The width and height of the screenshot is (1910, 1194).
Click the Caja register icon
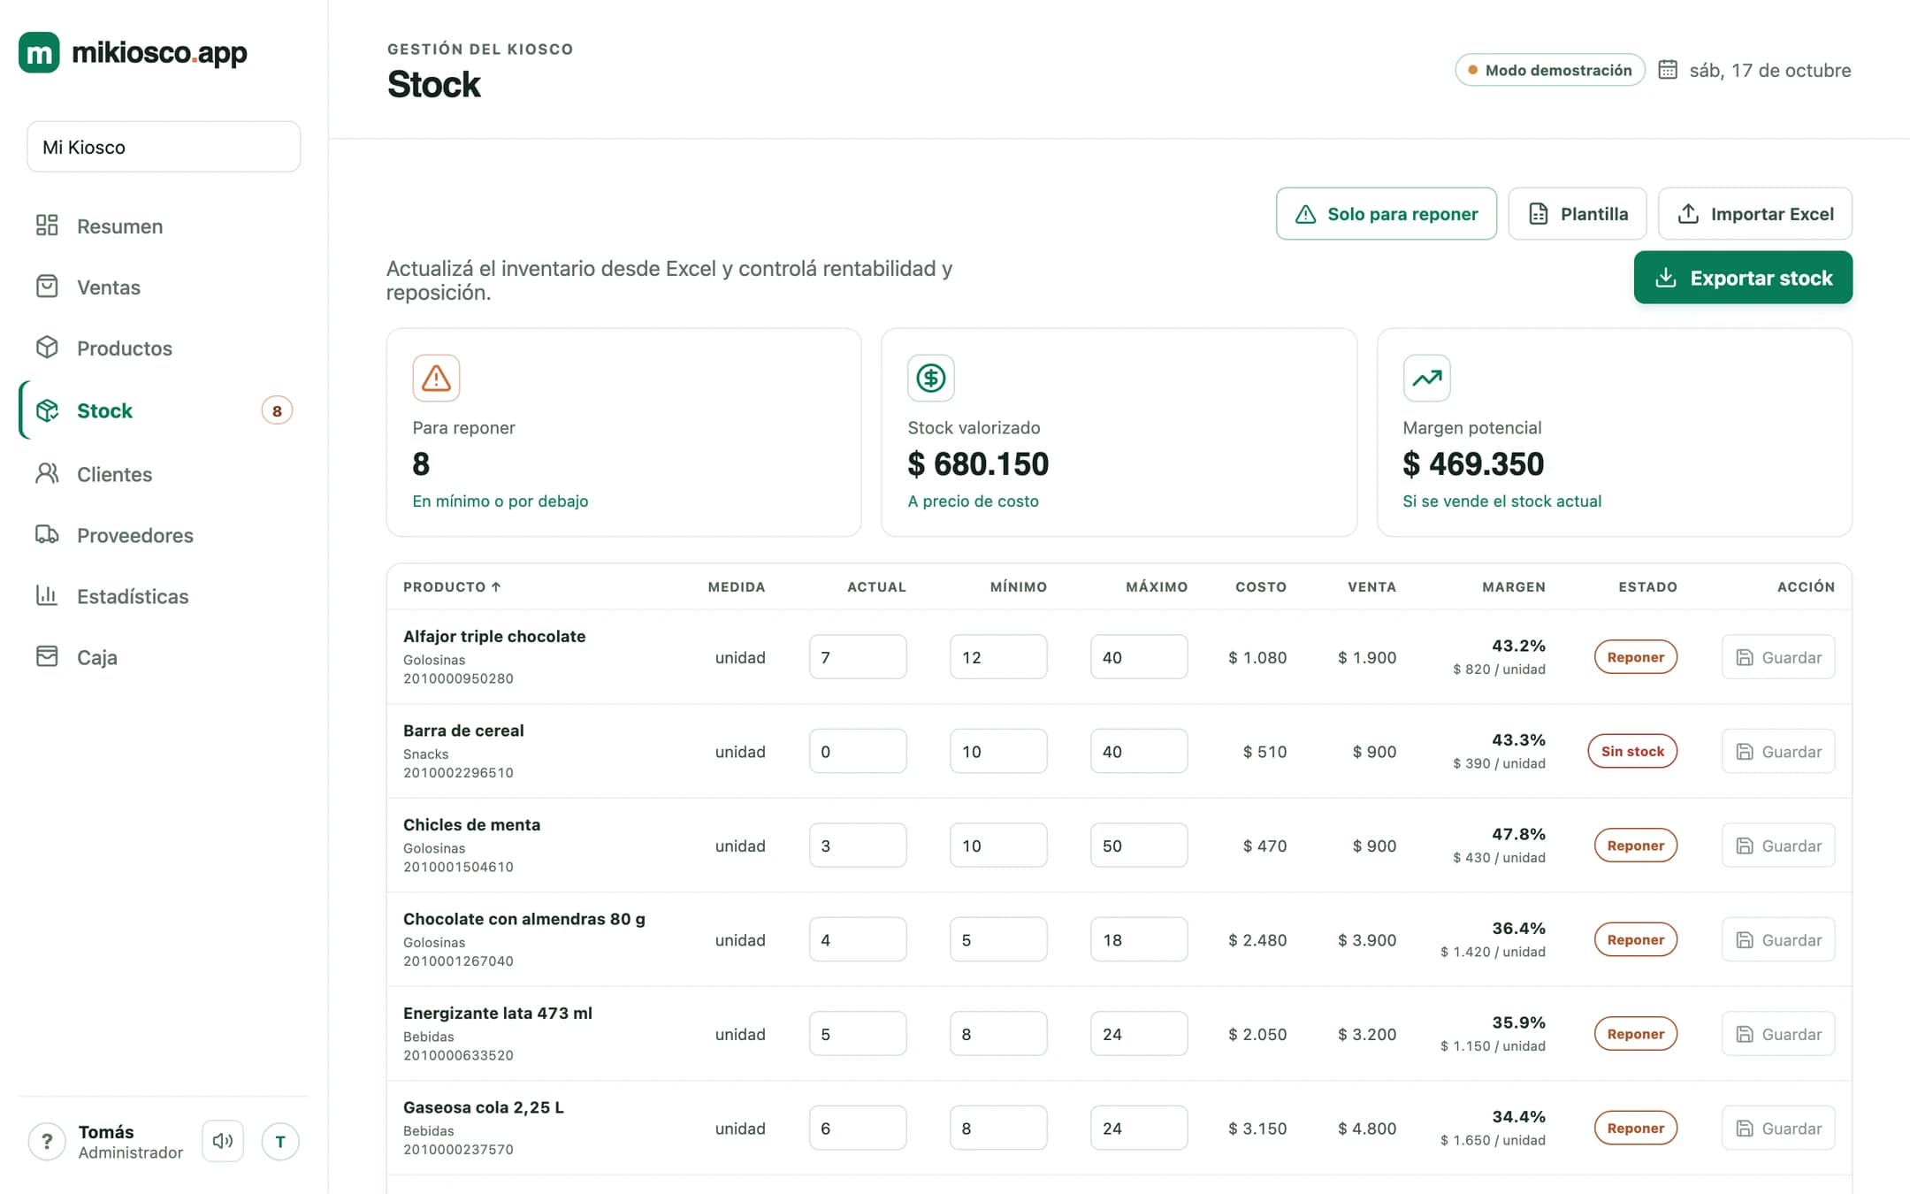click(47, 657)
